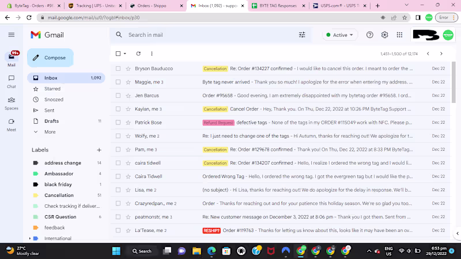
Task: Switch to Chat in sidebar
Action: tap(12, 81)
